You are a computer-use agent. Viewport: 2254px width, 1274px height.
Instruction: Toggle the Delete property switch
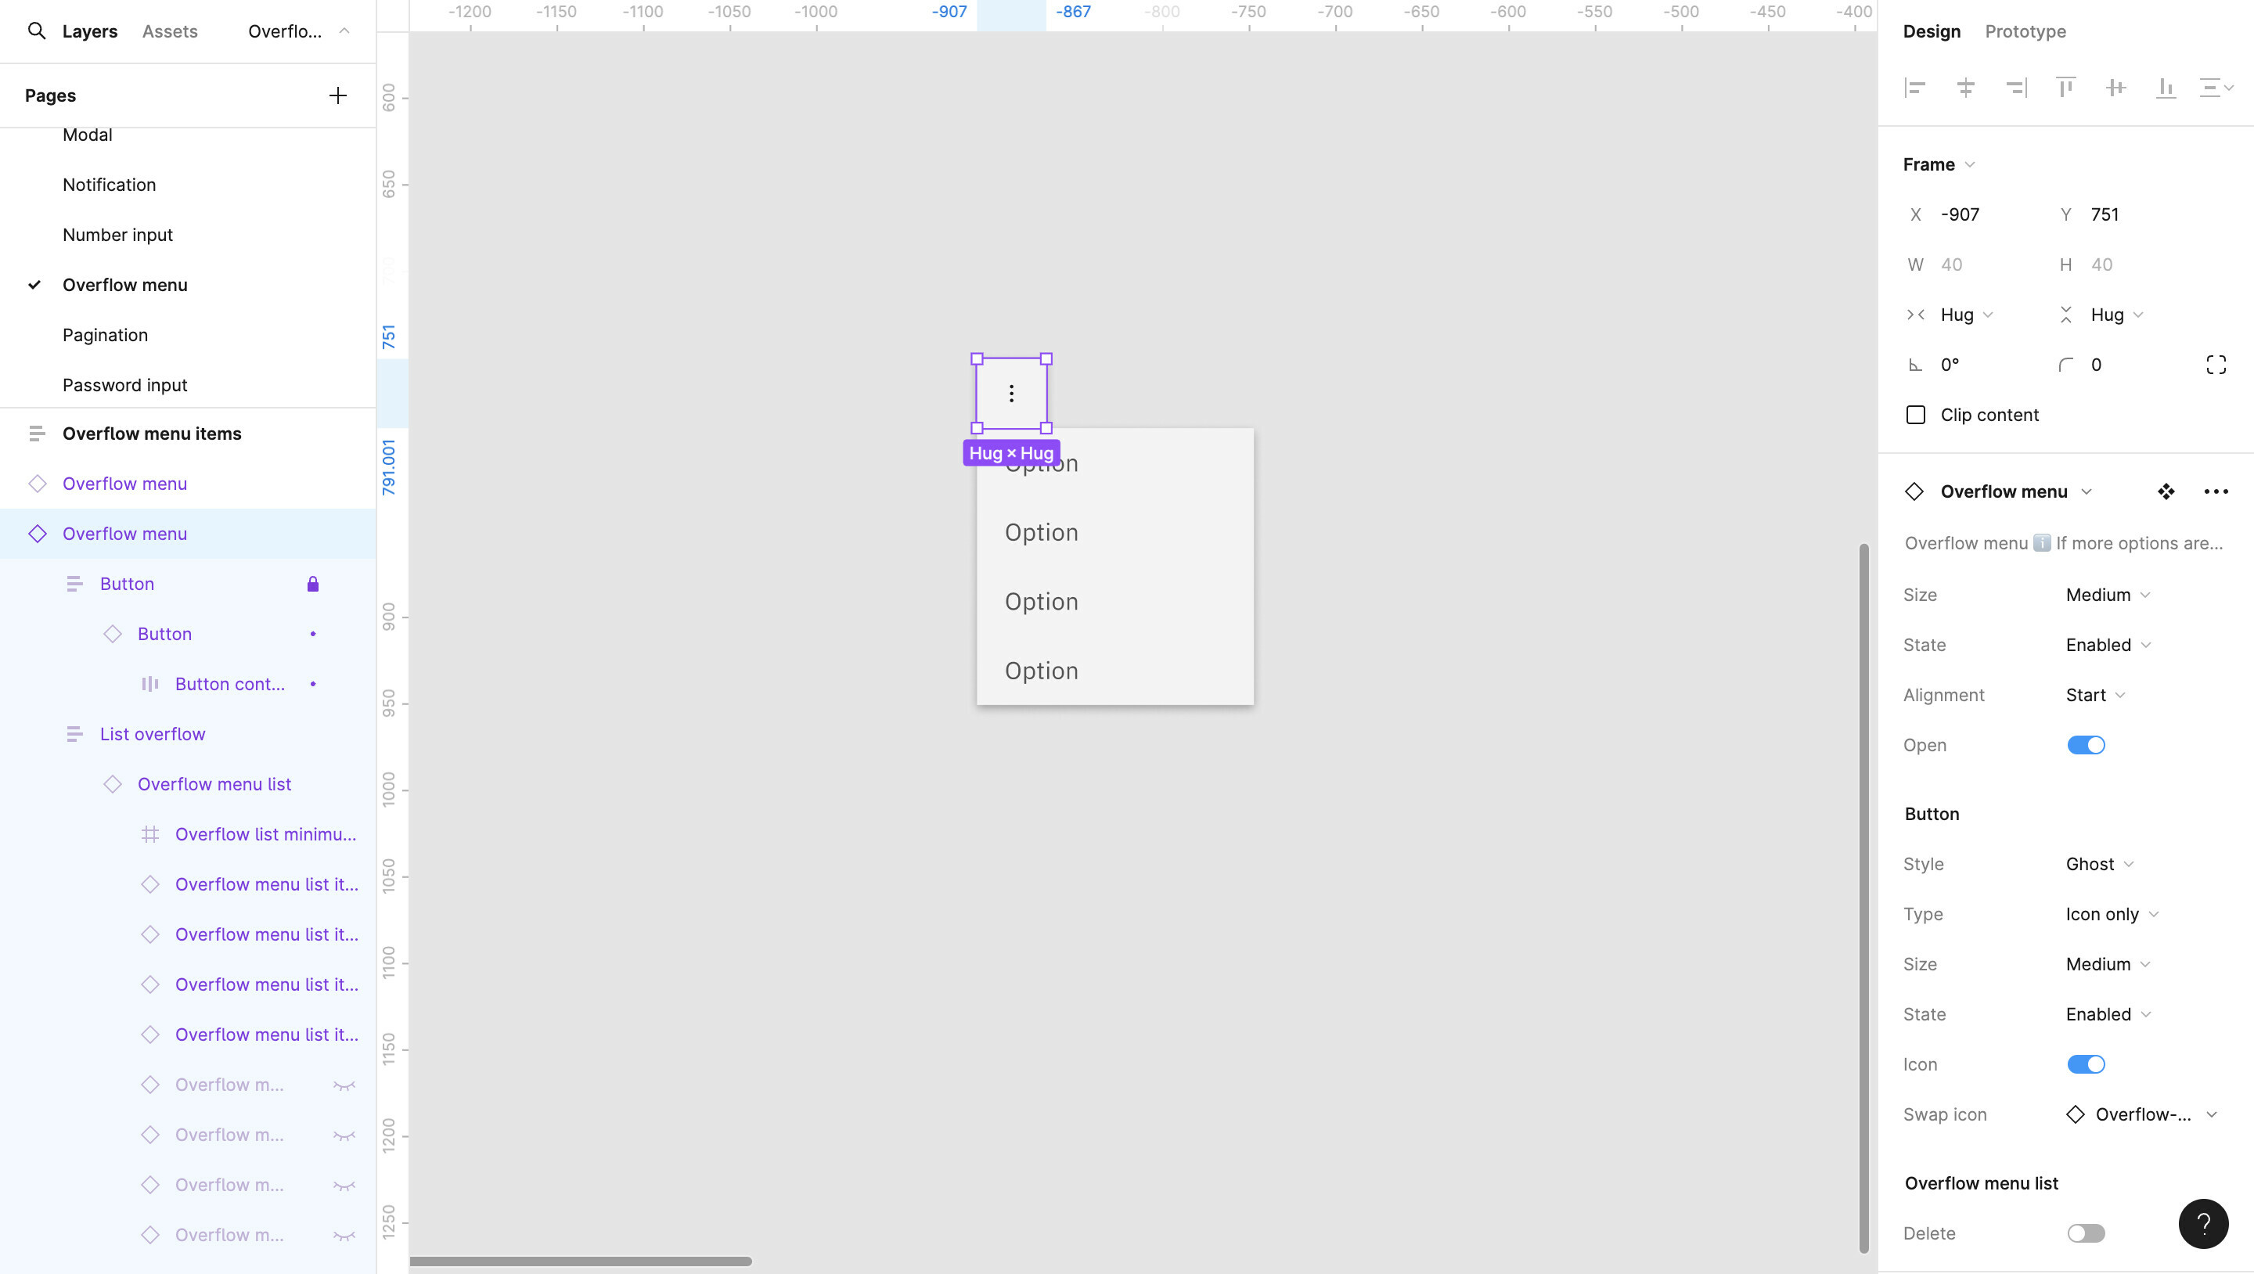[2086, 1234]
